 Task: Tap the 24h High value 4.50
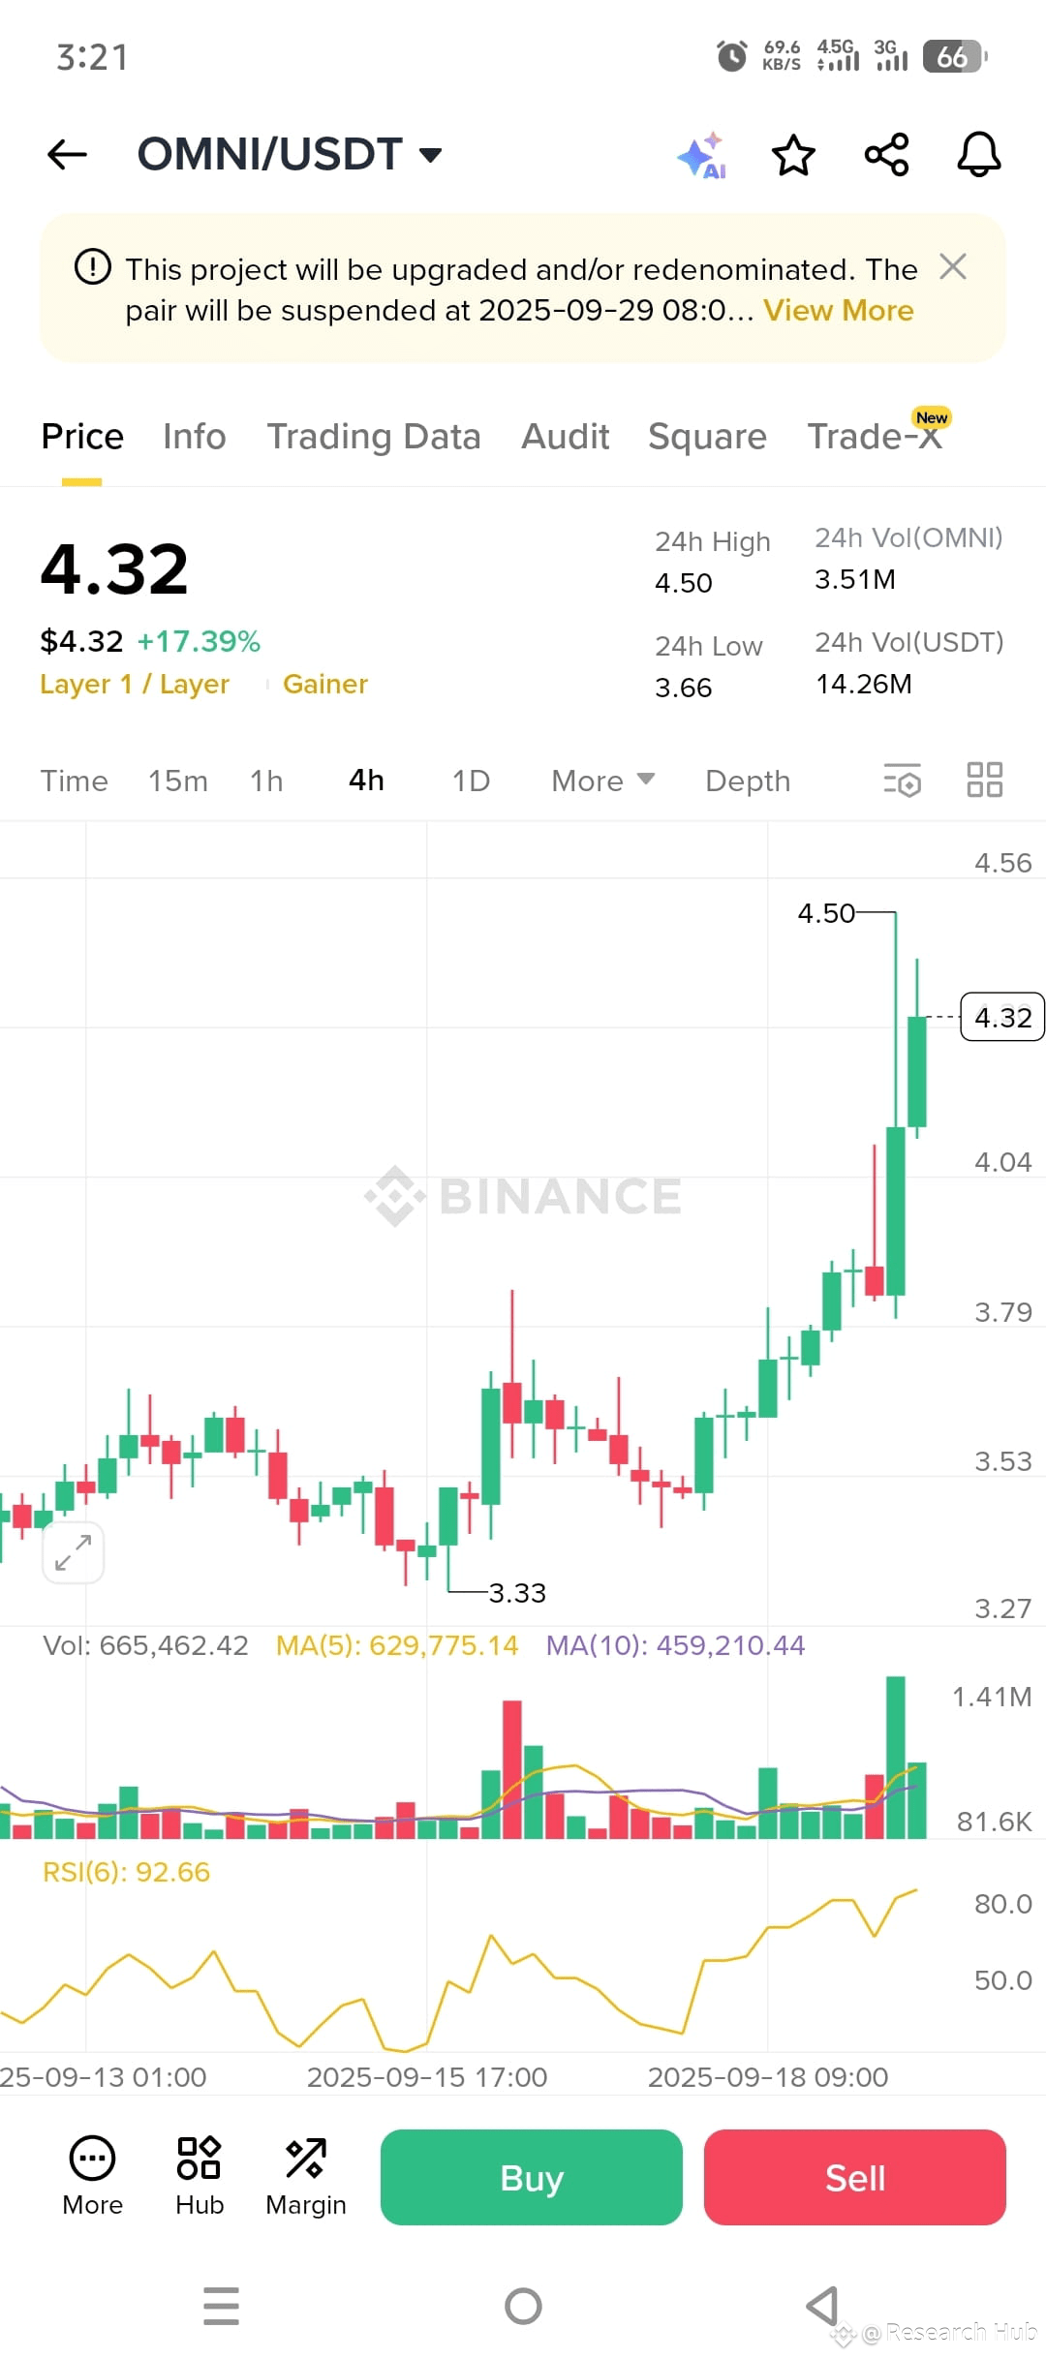click(x=684, y=583)
